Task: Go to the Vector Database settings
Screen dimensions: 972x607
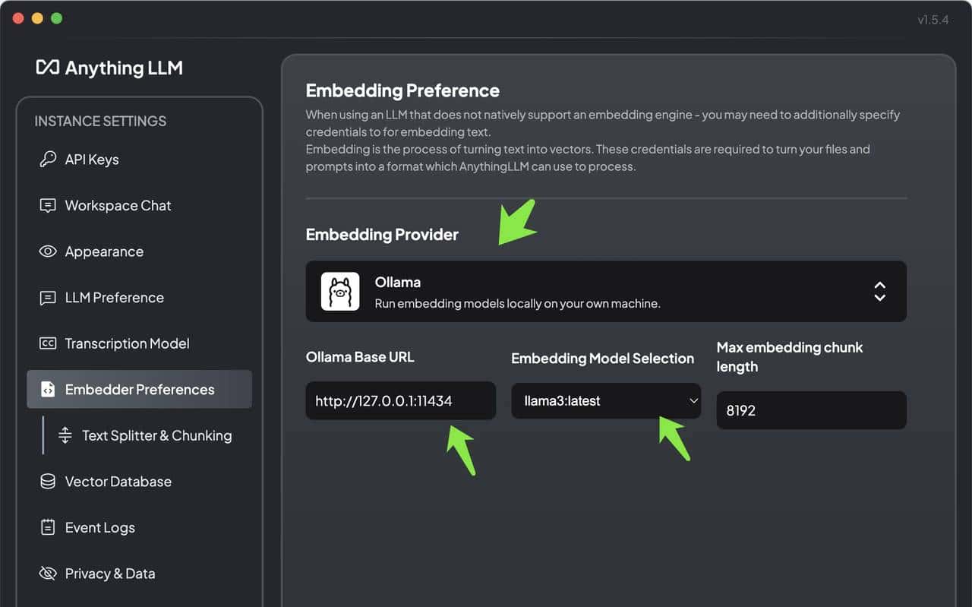Action: pyautogui.click(x=118, y=482)
